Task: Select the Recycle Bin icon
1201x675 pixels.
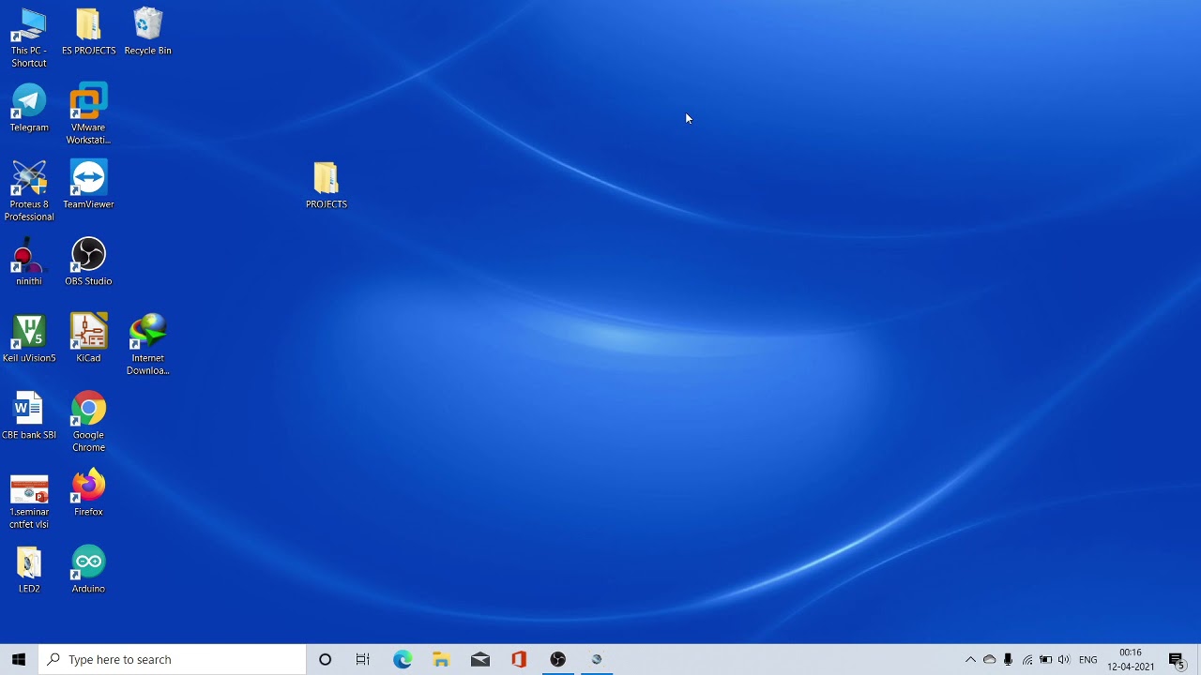Action: tap(147, 32)
